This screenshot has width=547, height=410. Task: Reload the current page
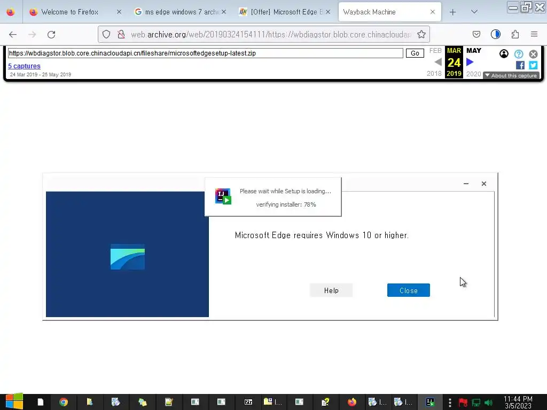pos(51,34)
